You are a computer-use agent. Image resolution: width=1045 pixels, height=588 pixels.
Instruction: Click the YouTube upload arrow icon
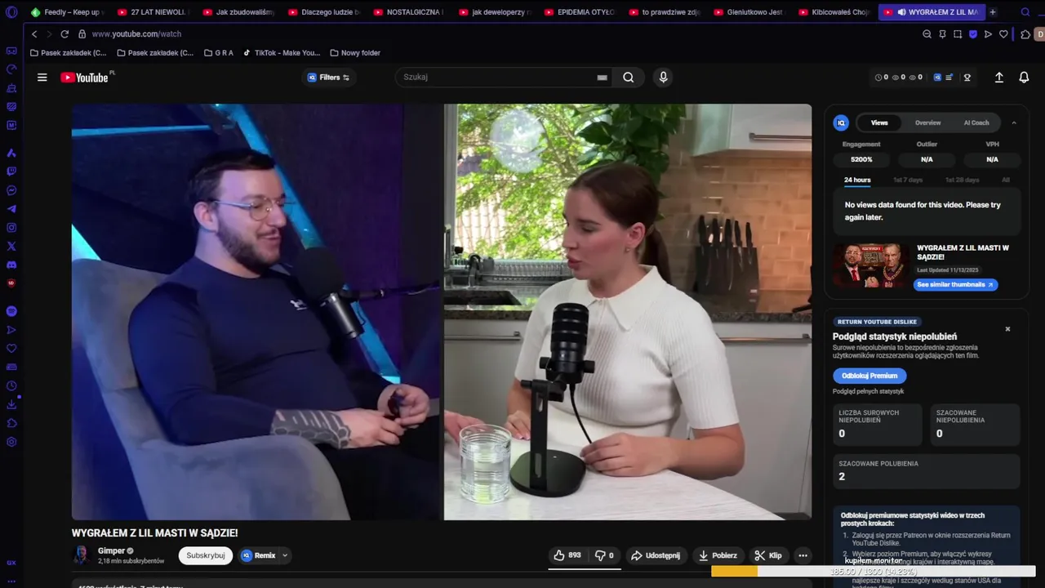click(998, 78)
